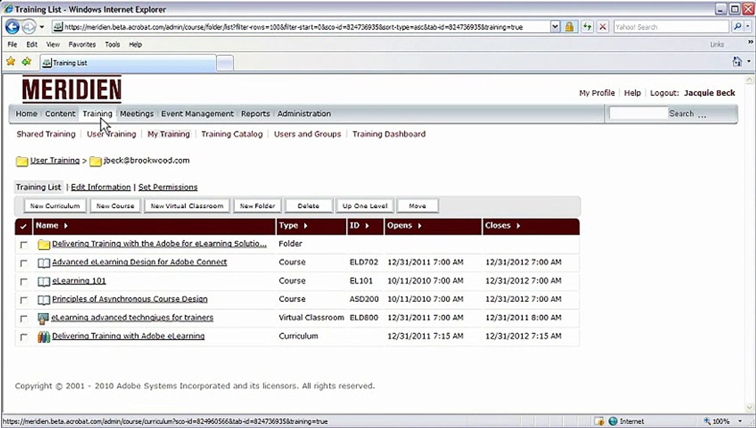This screenshot has width=756, height=428.
Task: Click the folder icon next to User Training breadcrumb
Action: 22,161
